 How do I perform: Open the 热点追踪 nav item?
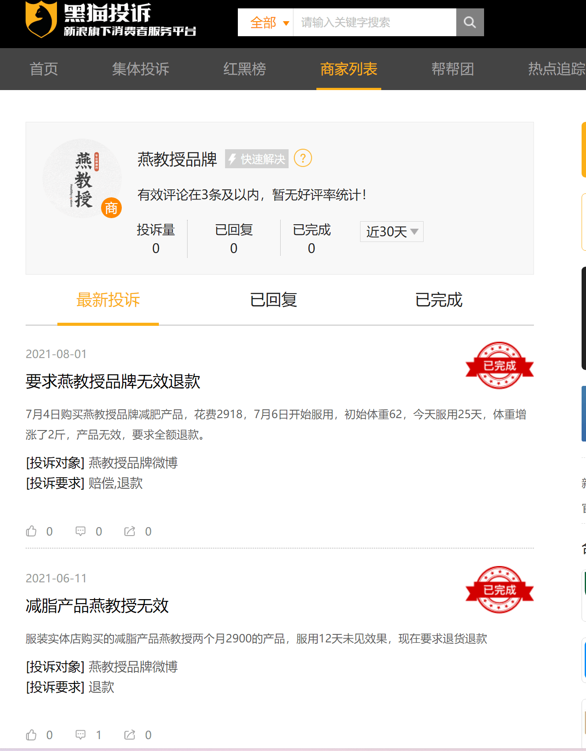coord(557,69)
